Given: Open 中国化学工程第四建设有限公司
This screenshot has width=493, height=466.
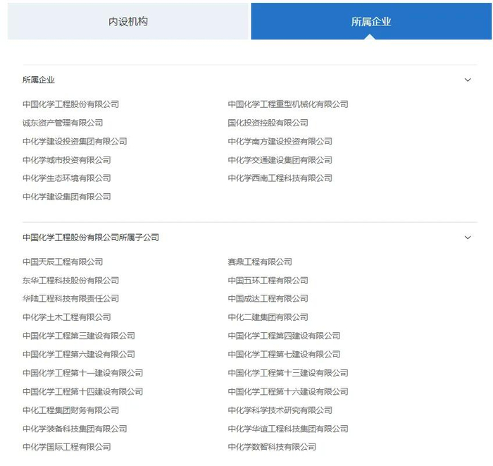Looking at the screenshot, I should (x=285, y=336).
